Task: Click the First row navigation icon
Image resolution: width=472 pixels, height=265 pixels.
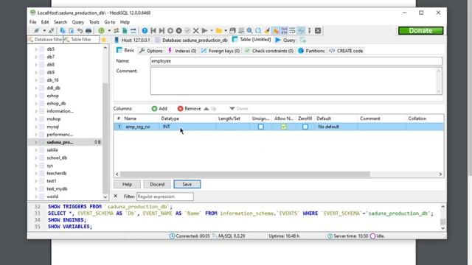Action: pos(153,31)
